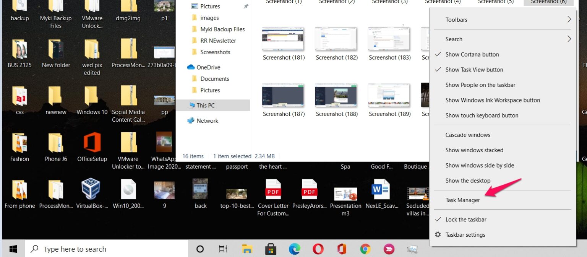Launch Microsoft Edge from the taskbar
587x257 pixels.
click(x=294, y=249)
